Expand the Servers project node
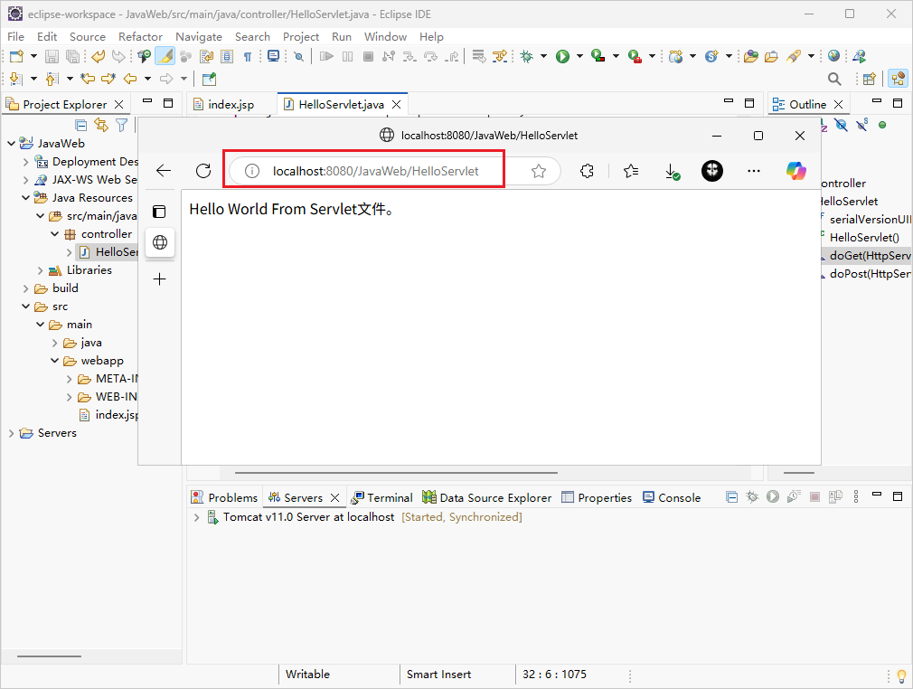 coord(11,433)
